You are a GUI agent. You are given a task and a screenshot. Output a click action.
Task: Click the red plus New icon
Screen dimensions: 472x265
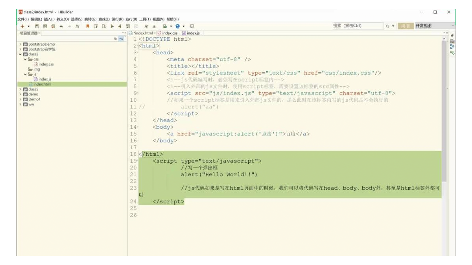click(22, 26)
